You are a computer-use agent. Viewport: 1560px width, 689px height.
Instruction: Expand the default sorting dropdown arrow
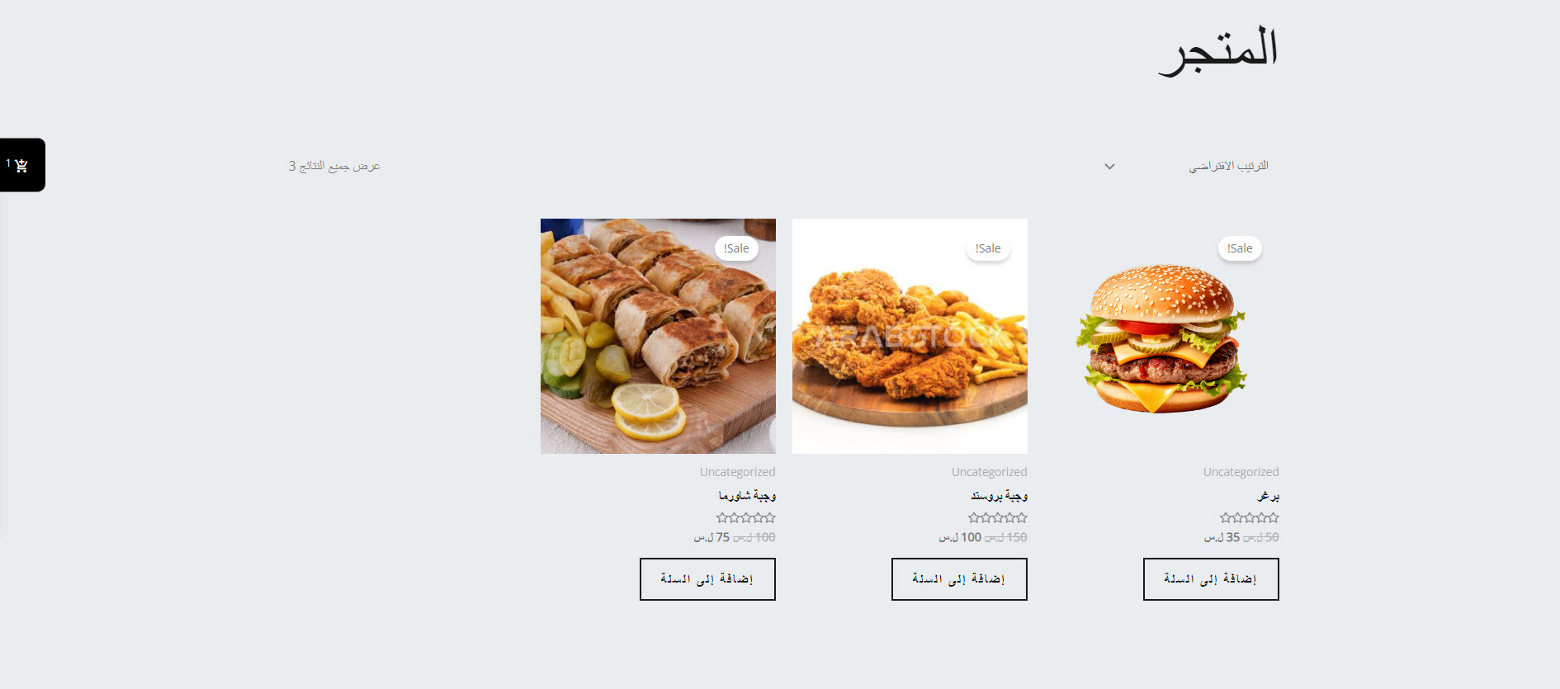click(1109, 167)
